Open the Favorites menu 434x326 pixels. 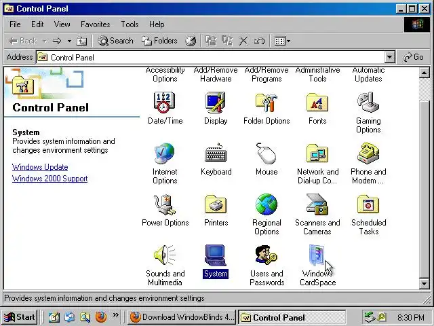tap(95, 24)
